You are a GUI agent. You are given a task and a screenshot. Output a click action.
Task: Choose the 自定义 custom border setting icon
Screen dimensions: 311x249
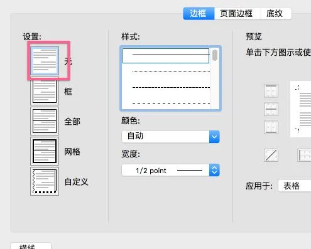pyautogui.click(x=45, y=181)
